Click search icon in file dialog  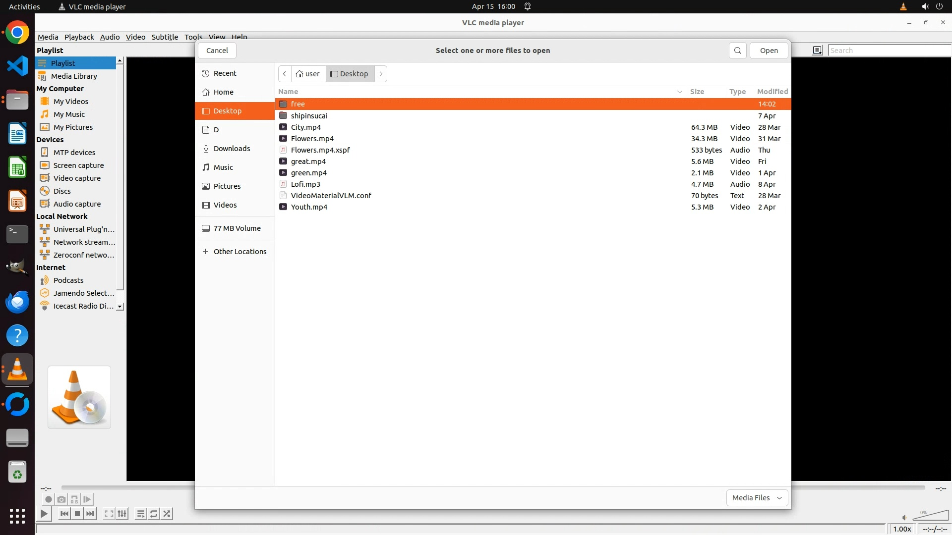click(737, 51)
